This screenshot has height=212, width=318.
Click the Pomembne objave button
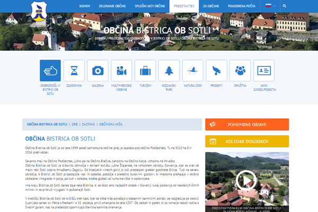248,125
